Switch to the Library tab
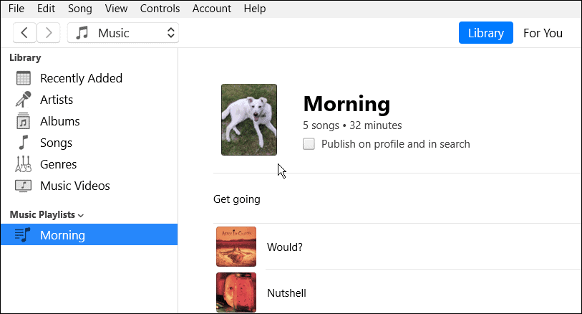 point(486,33)
